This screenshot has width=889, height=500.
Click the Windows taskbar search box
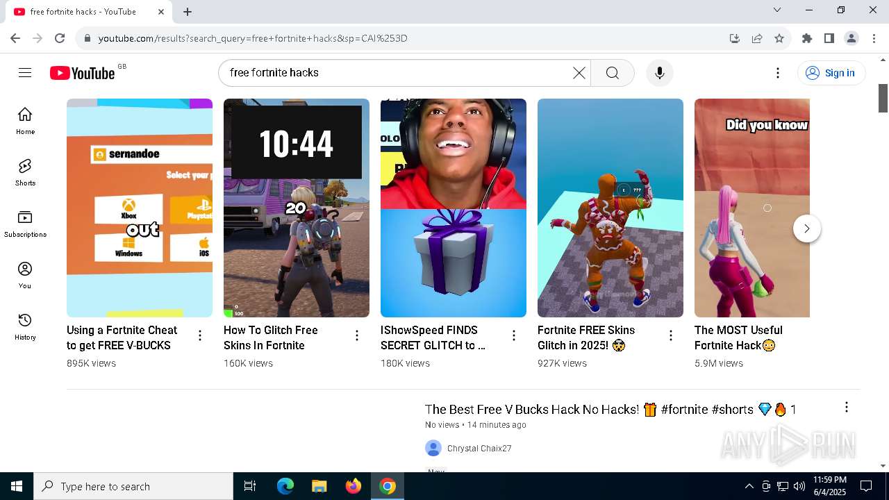coord(133,486)
